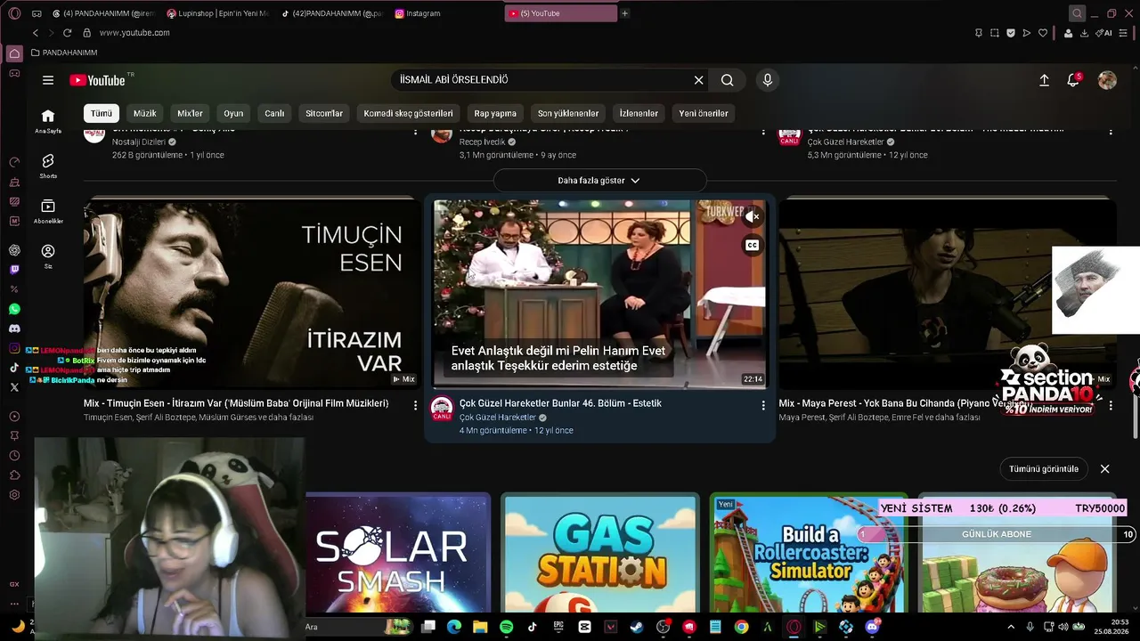Switch to Lupinshop browser tab

tap(217, 13)
